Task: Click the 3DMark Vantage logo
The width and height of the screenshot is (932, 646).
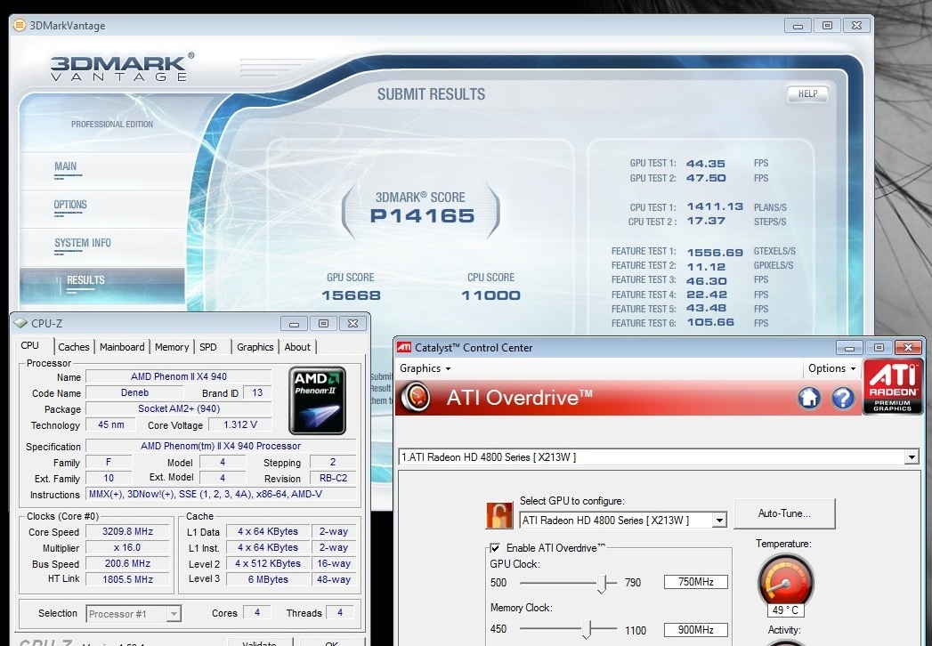Action: coord(121,67)
